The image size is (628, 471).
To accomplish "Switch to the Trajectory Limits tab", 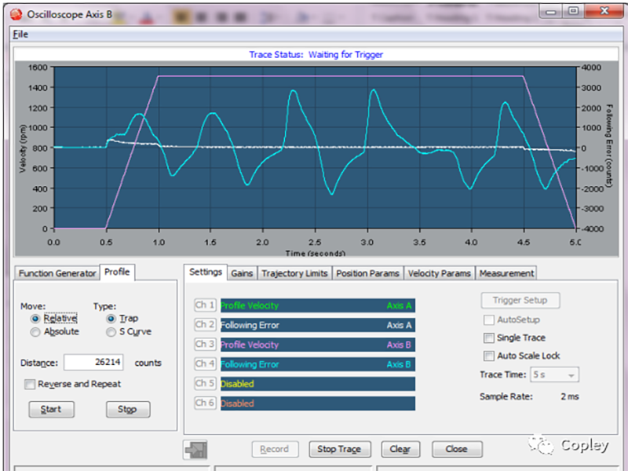I will pyautogui.click(x=294, y=273).
